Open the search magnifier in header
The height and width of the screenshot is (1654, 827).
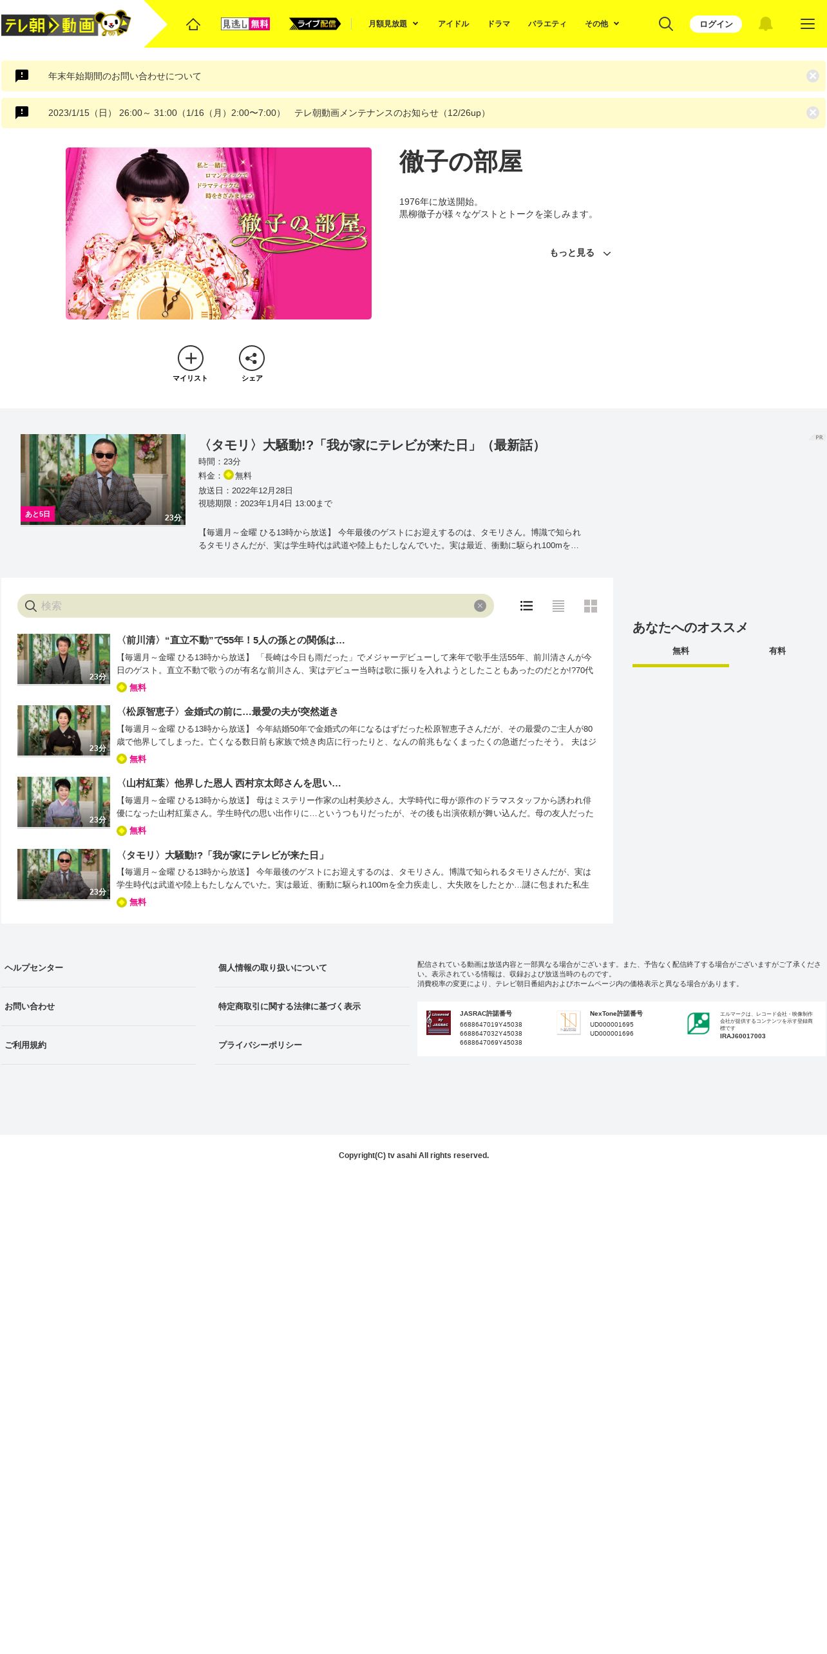tap(666, 24)
